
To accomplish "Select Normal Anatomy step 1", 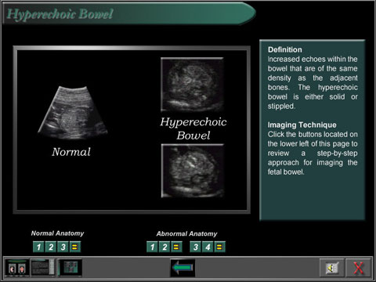I will (x=38, y=247).
